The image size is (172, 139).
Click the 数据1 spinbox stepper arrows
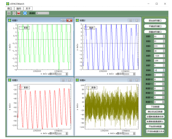click(164, 36)
